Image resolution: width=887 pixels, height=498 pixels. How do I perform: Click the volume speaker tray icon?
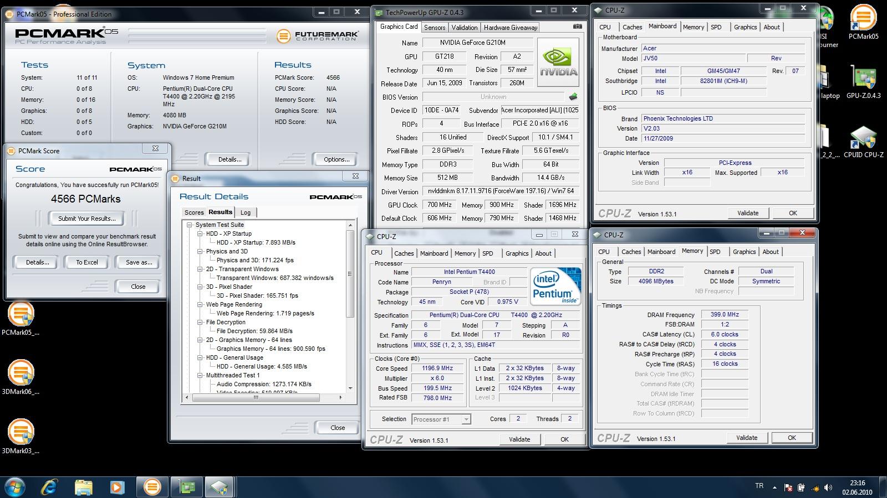(828, 487)
